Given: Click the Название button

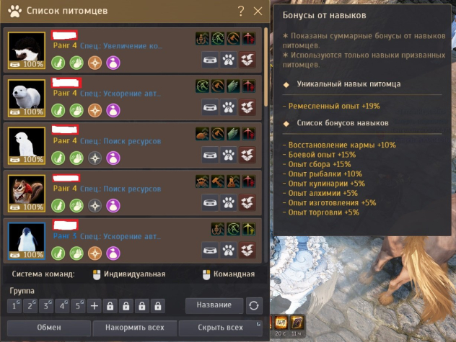Looking at the screenshot, I should coord(214,305).
